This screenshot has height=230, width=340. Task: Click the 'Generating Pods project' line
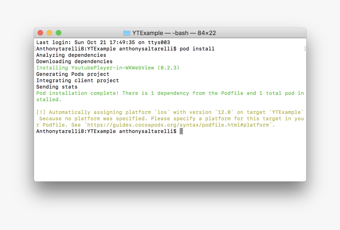coord(73,74)
